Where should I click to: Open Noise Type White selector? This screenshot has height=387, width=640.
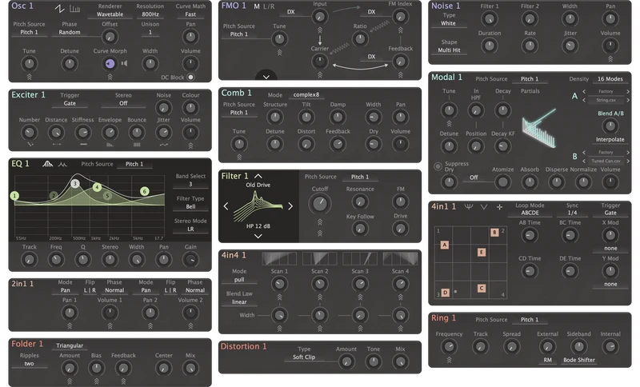[x=448, y=24]
